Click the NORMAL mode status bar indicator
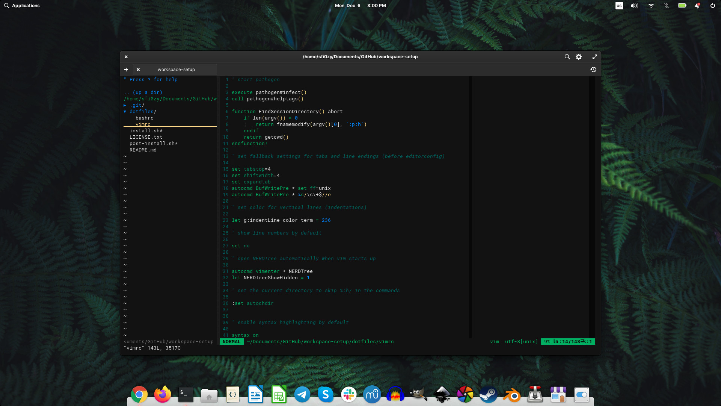Viewport: 721px width, 406px height. click(231, 342)
